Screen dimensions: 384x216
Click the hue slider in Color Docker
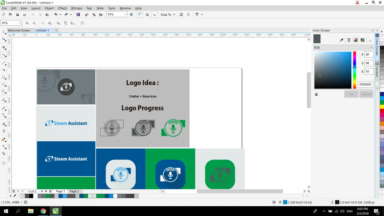coord(354,70)
